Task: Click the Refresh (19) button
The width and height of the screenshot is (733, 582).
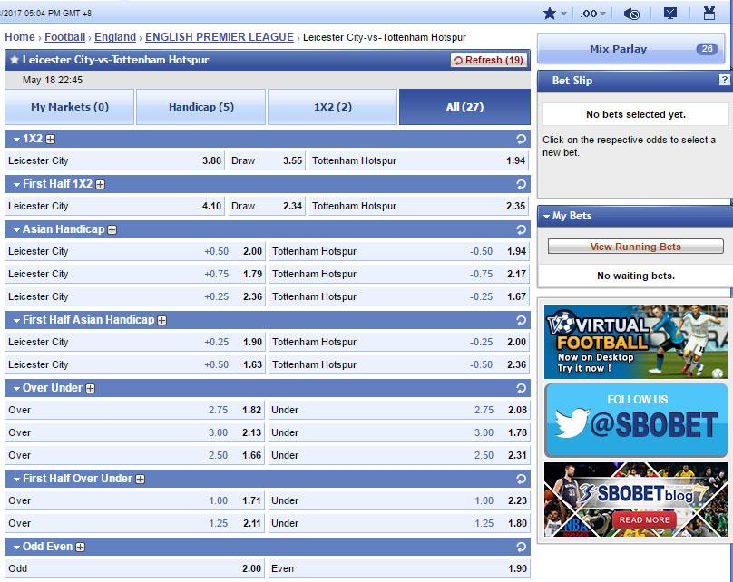Action: (x=488, y=60)
